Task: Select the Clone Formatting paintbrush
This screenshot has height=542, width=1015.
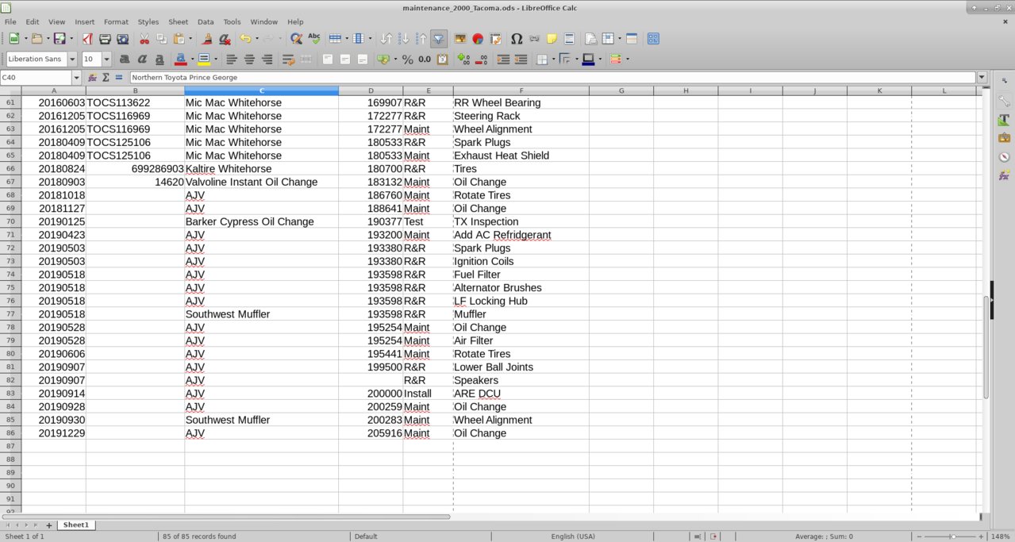Action: (208, 38)
